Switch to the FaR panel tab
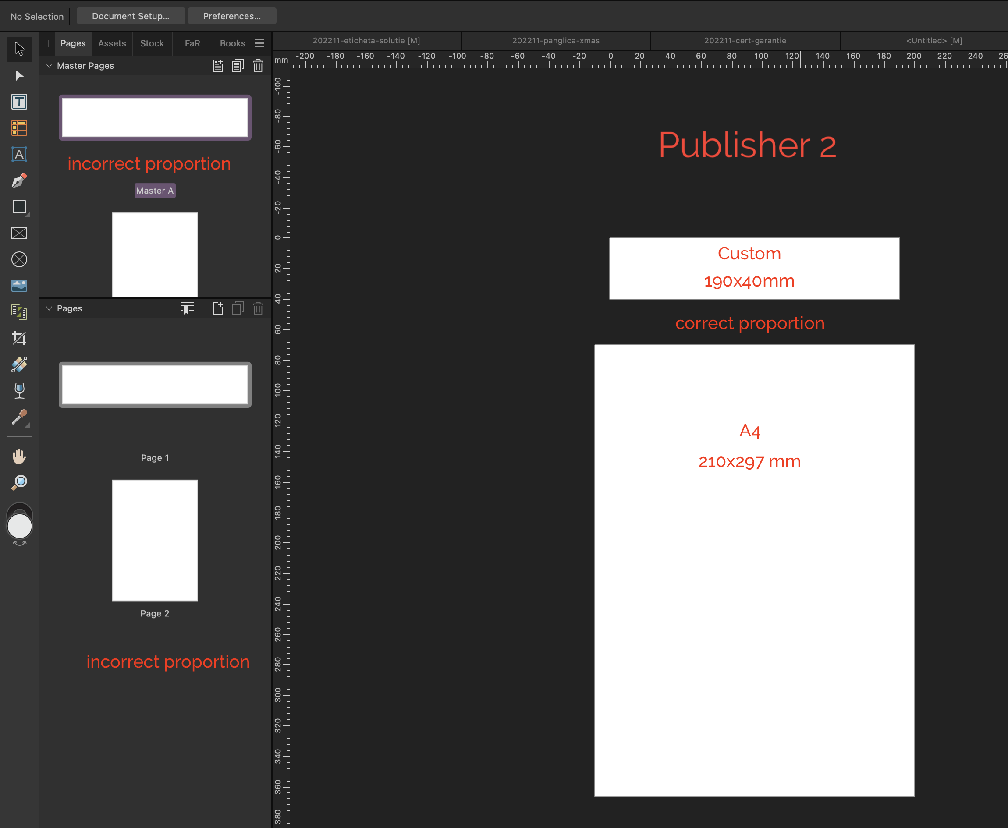Viewport: 1008px width, 828px height. click(x=193, y=43)
